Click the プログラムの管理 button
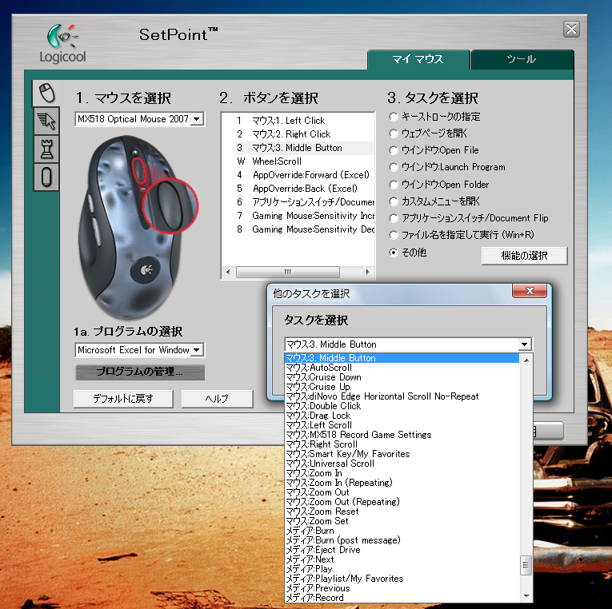 pyautogui.click(x=139, y=372)
